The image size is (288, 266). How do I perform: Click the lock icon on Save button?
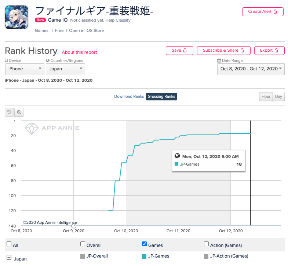185,51
